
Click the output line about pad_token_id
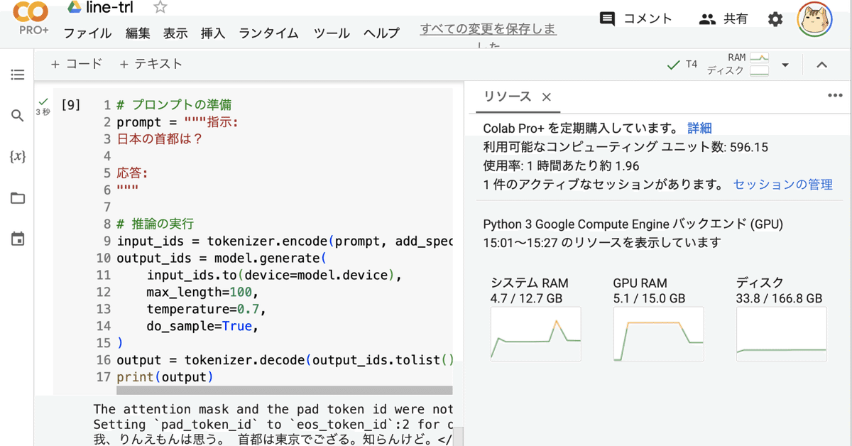click(x=273, y=424)
